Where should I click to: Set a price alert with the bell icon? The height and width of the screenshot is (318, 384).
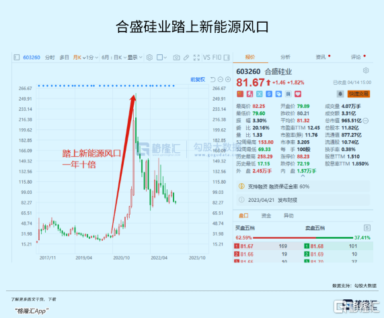point(340,94)
